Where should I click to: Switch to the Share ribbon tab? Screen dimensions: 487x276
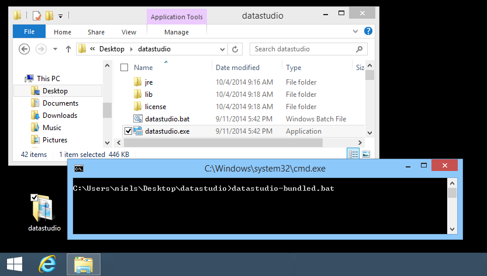click(96, 32)
